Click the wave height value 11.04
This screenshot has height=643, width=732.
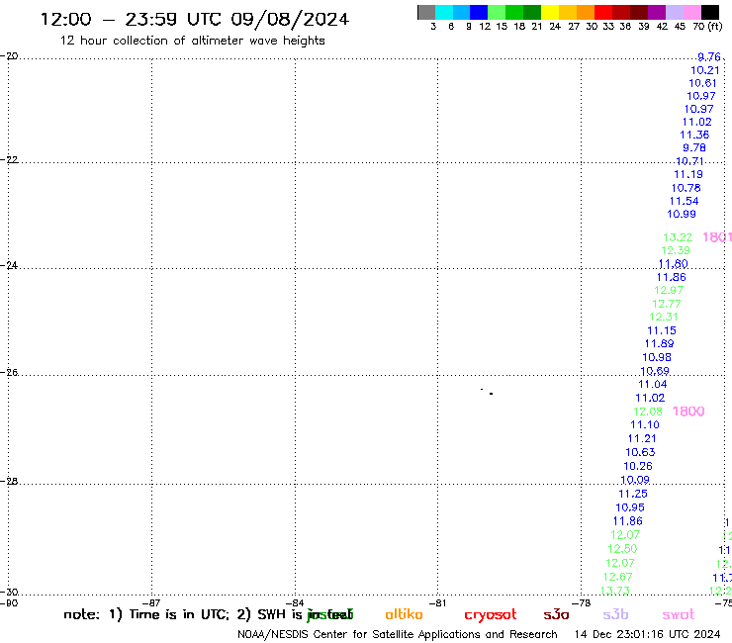(653, 384)
